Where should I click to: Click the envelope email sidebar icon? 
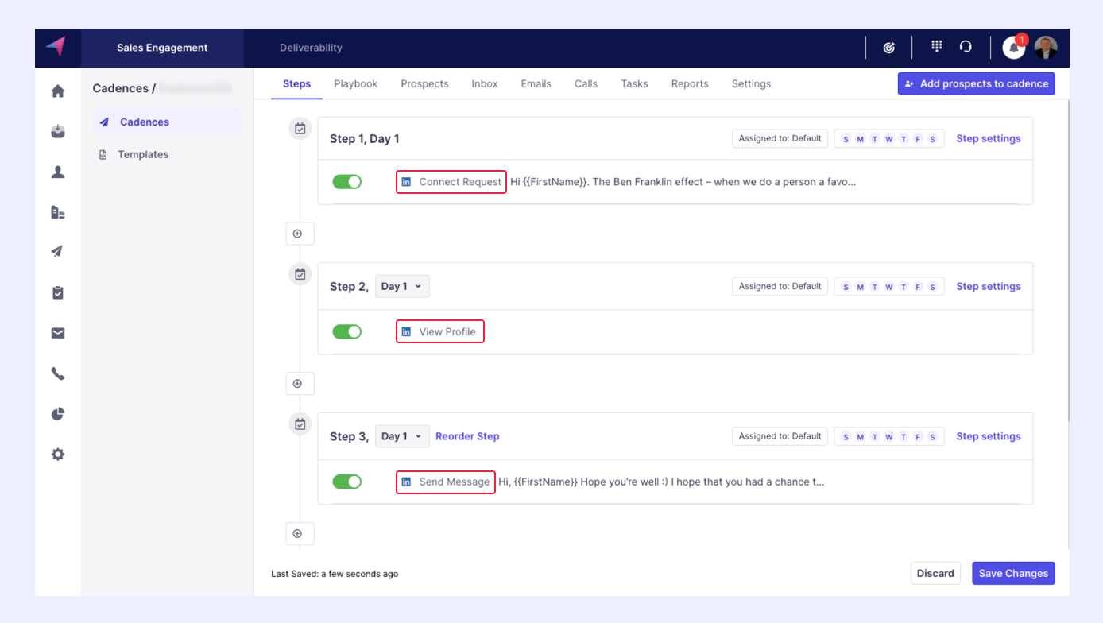pos(58,334)
